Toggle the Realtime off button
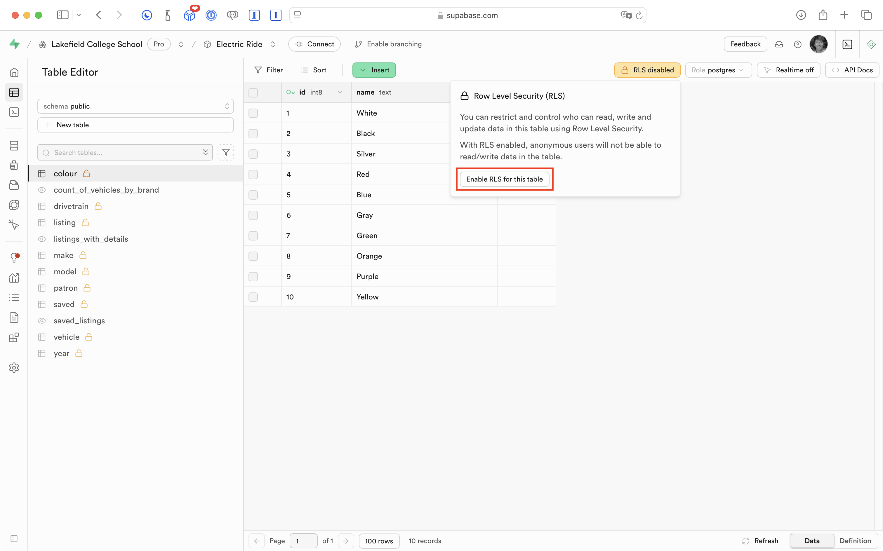Viewport: 883px width, 551px height. coord(788,70)
